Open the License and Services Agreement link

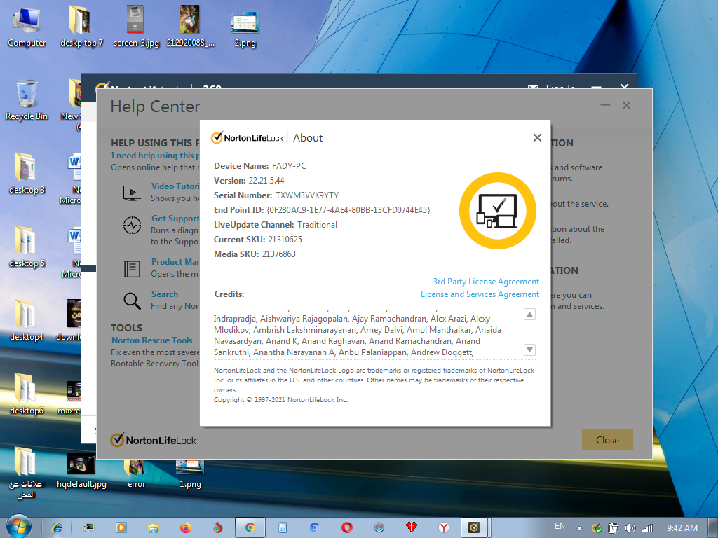pos(480,294)
